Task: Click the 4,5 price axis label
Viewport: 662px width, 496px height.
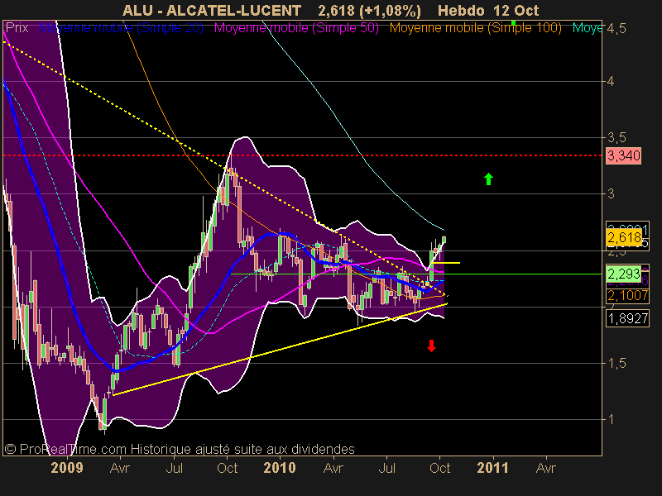Action: point(616,29)
